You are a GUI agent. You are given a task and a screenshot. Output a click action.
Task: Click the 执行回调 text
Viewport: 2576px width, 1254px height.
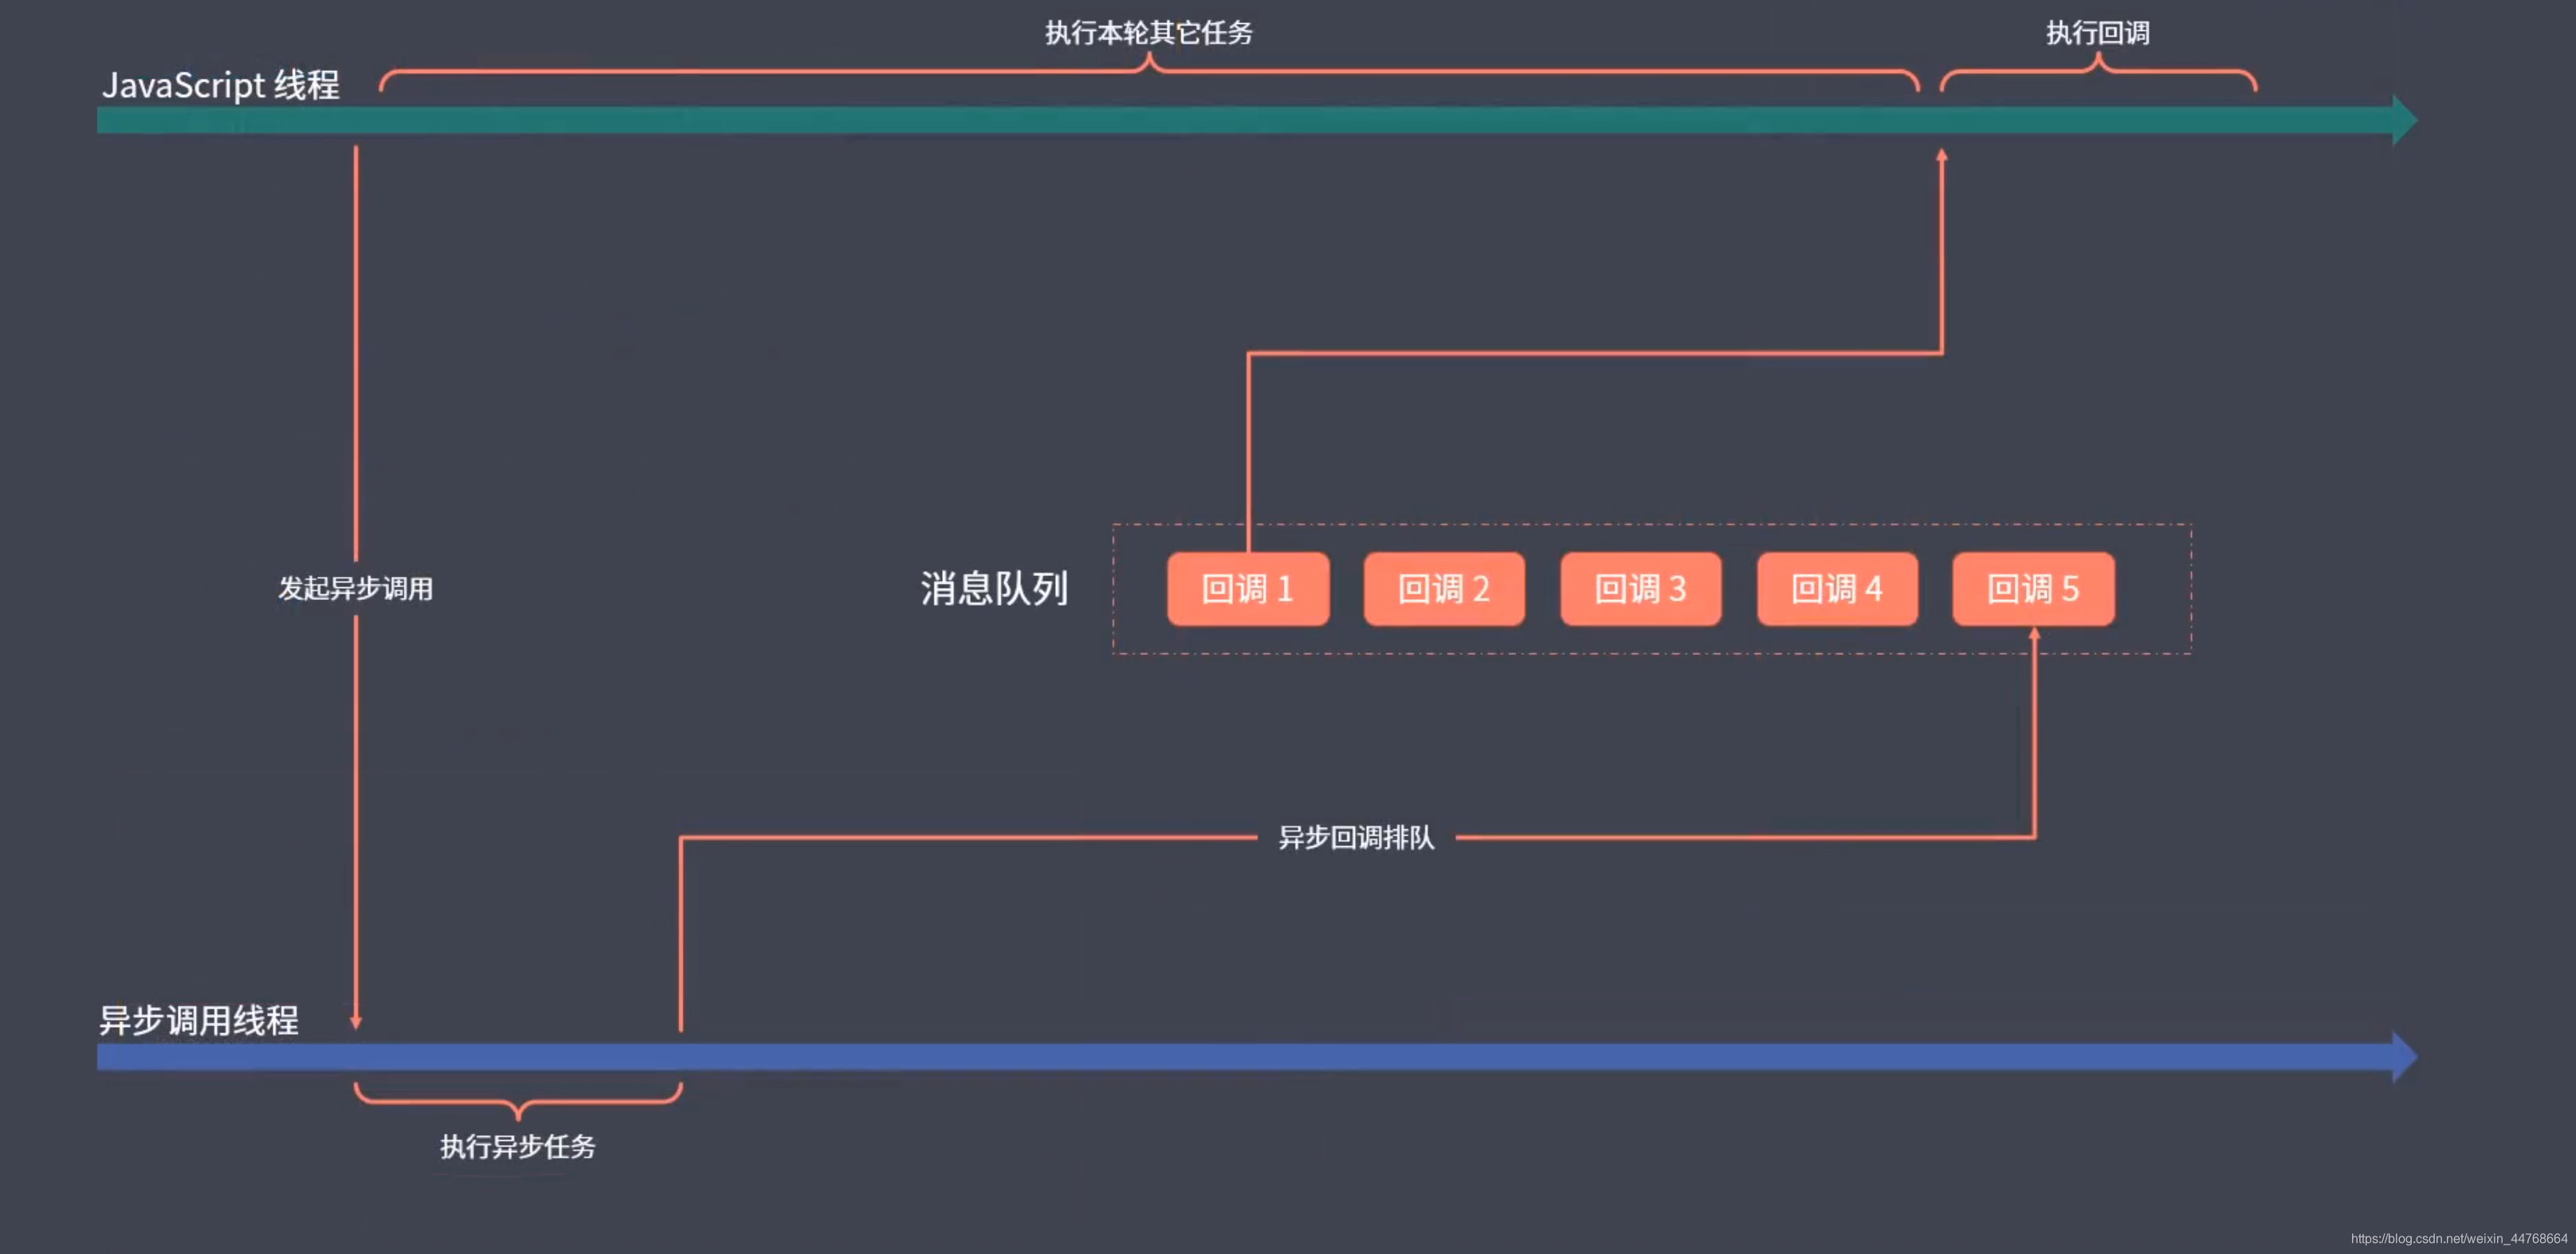tap(2098, 33)
